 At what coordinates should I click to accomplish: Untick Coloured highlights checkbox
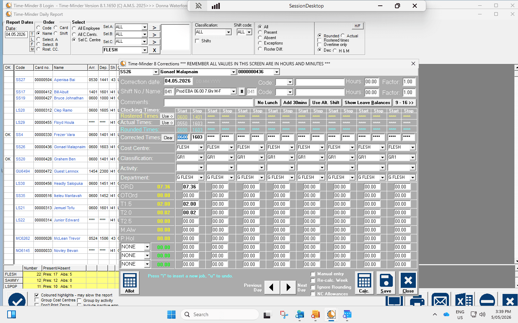pyautogui.click(x=37, y=295)
